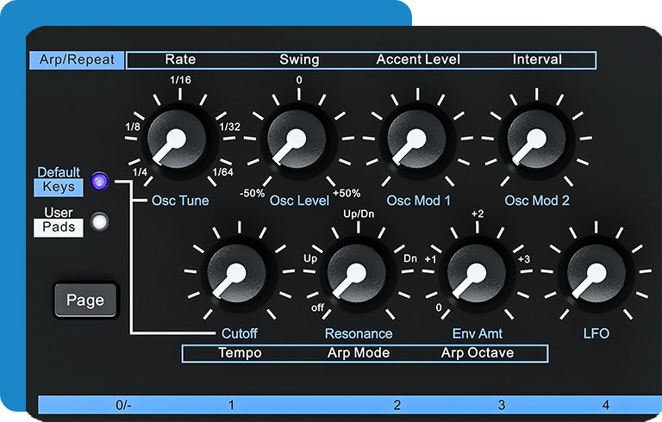Screen dimensions: 662x422
Task: Click the Osc Tune / Rate knob
Action: point(178,139)
